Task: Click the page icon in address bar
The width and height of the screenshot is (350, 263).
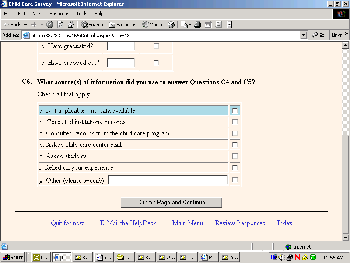Action: pos(26,36)
